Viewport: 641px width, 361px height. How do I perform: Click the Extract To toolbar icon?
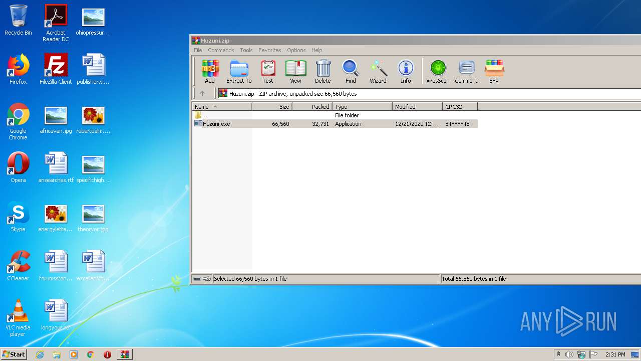tap(239, 71)
